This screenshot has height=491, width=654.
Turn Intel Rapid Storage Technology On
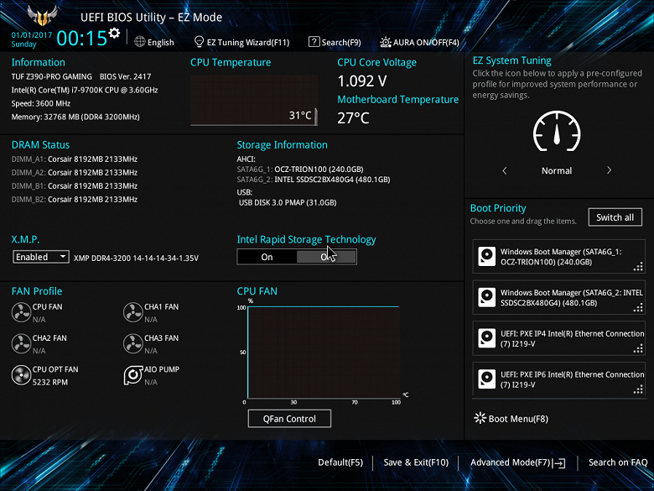pos(267,257)
